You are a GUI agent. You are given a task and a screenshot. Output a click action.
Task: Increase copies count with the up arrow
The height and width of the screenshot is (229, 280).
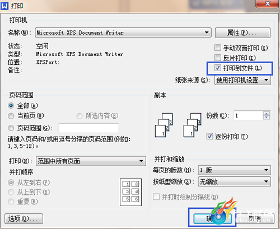point(267,114)
